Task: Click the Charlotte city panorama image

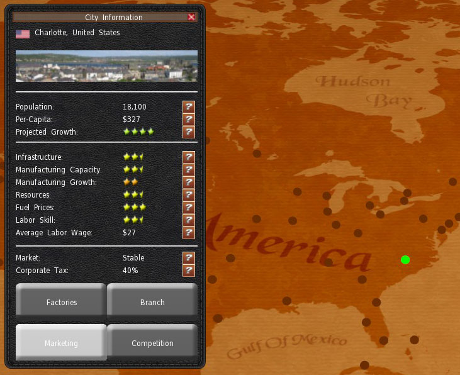Action: (106, 66)
